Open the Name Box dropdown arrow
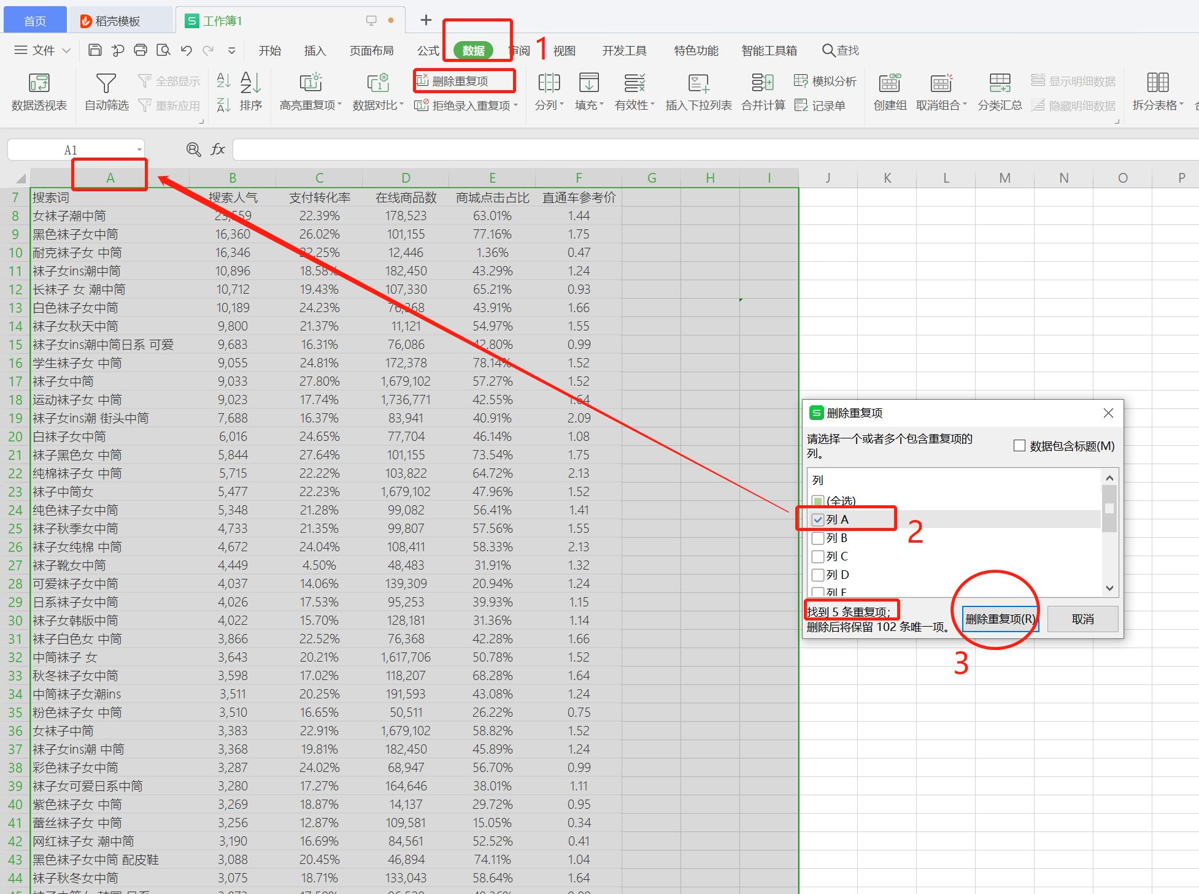The width and height of the screenshot is (1199, 894). [x=139, y=150]
